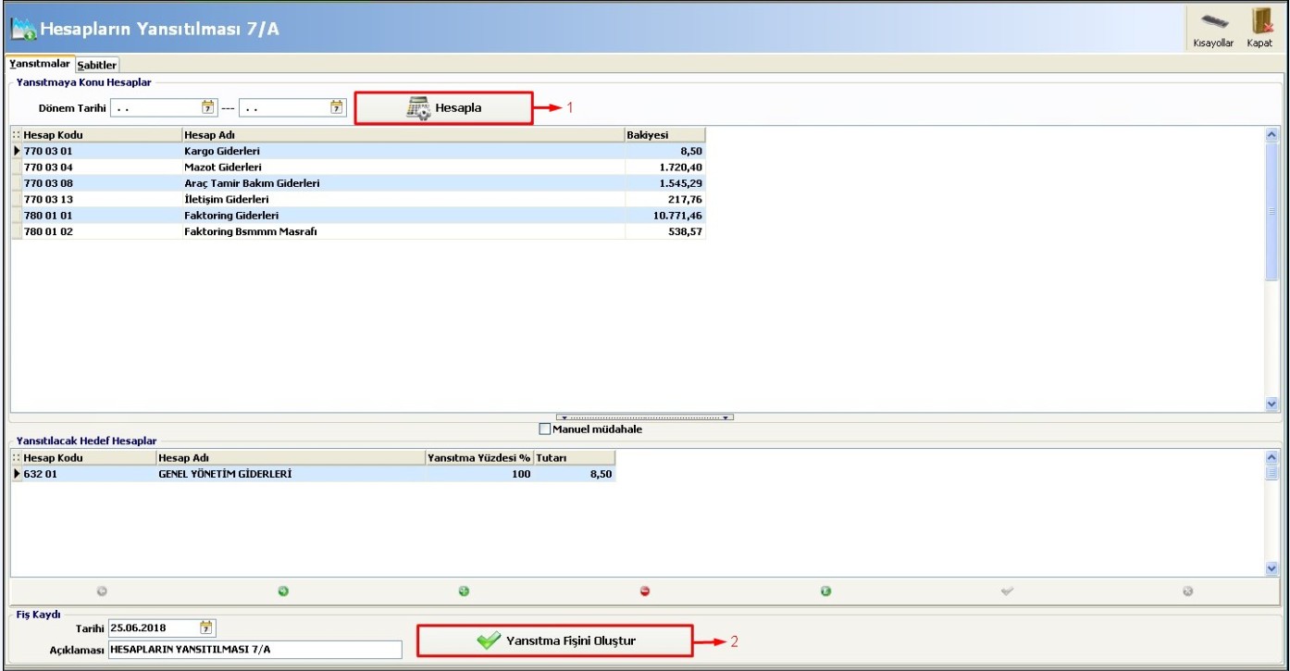Select the Faktoring Bsmmm Masrafı row

[x=358, y=231]
